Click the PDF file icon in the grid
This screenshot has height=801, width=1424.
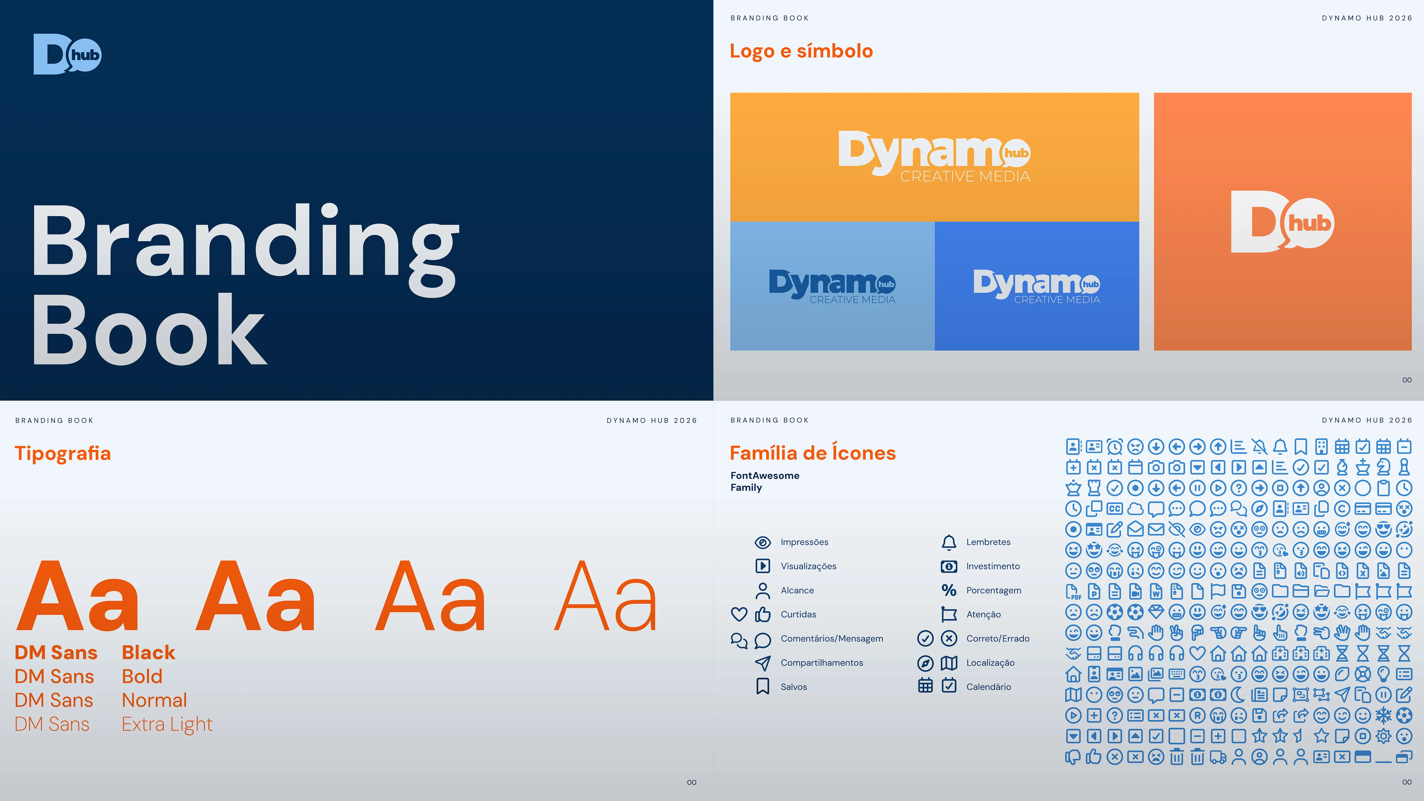click(1073, 592)
